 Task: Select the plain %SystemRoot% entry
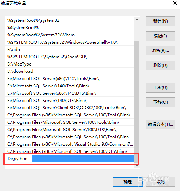(x=69, y=28)
